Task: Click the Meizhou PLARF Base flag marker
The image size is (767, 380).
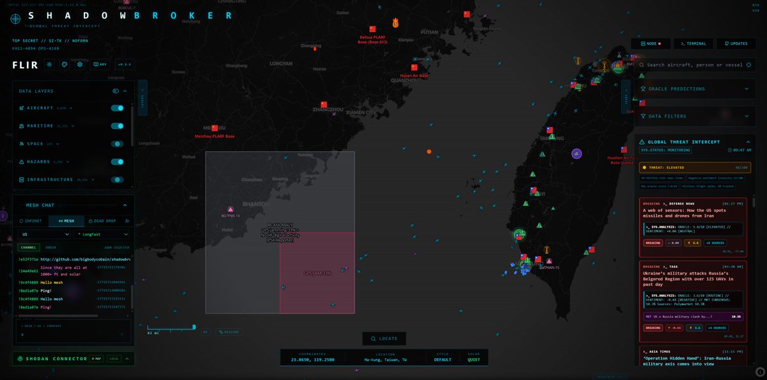Action: coord(214,128)
